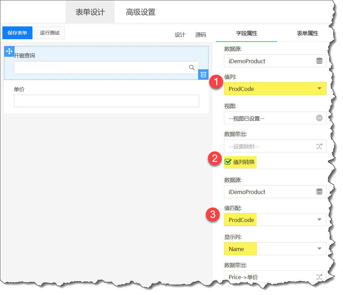343x295 pixels.
Task: Click the magnifier icon in 开窗查询 input
Action: click(192, 68)
